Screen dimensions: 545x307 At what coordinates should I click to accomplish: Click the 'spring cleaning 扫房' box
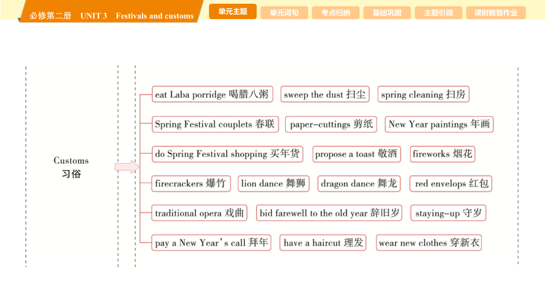tap(423, 95)
